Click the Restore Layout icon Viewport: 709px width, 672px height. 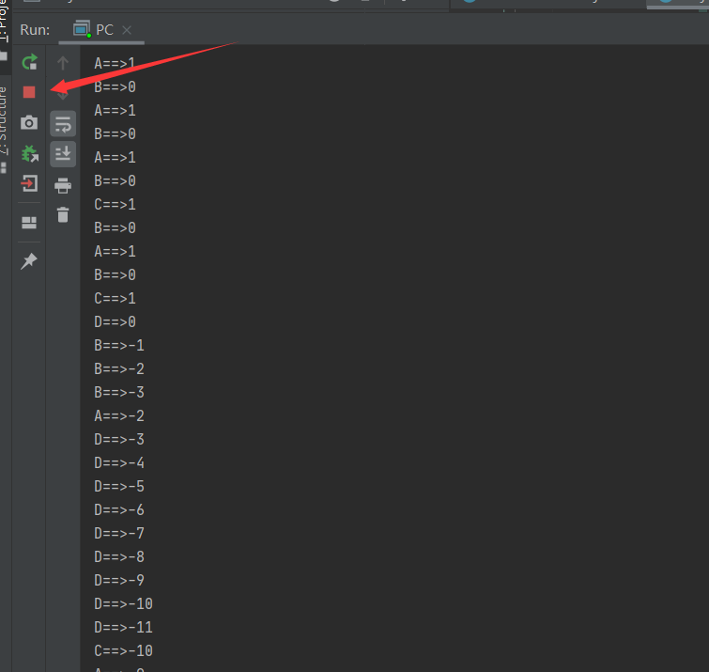click(29, 222)
